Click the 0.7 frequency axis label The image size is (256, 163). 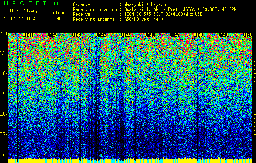(x=4, y=134)
